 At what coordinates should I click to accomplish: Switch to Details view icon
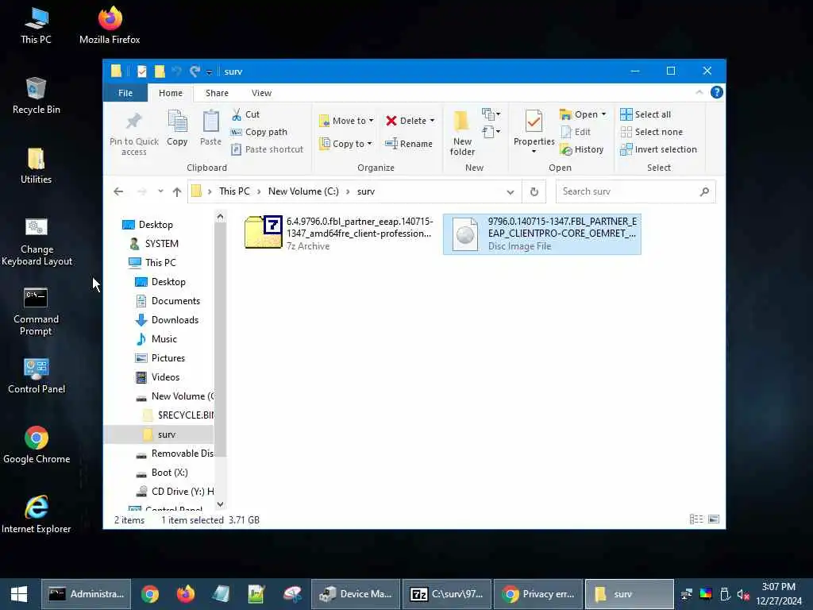pyautogui.click(x=696, y=519)
